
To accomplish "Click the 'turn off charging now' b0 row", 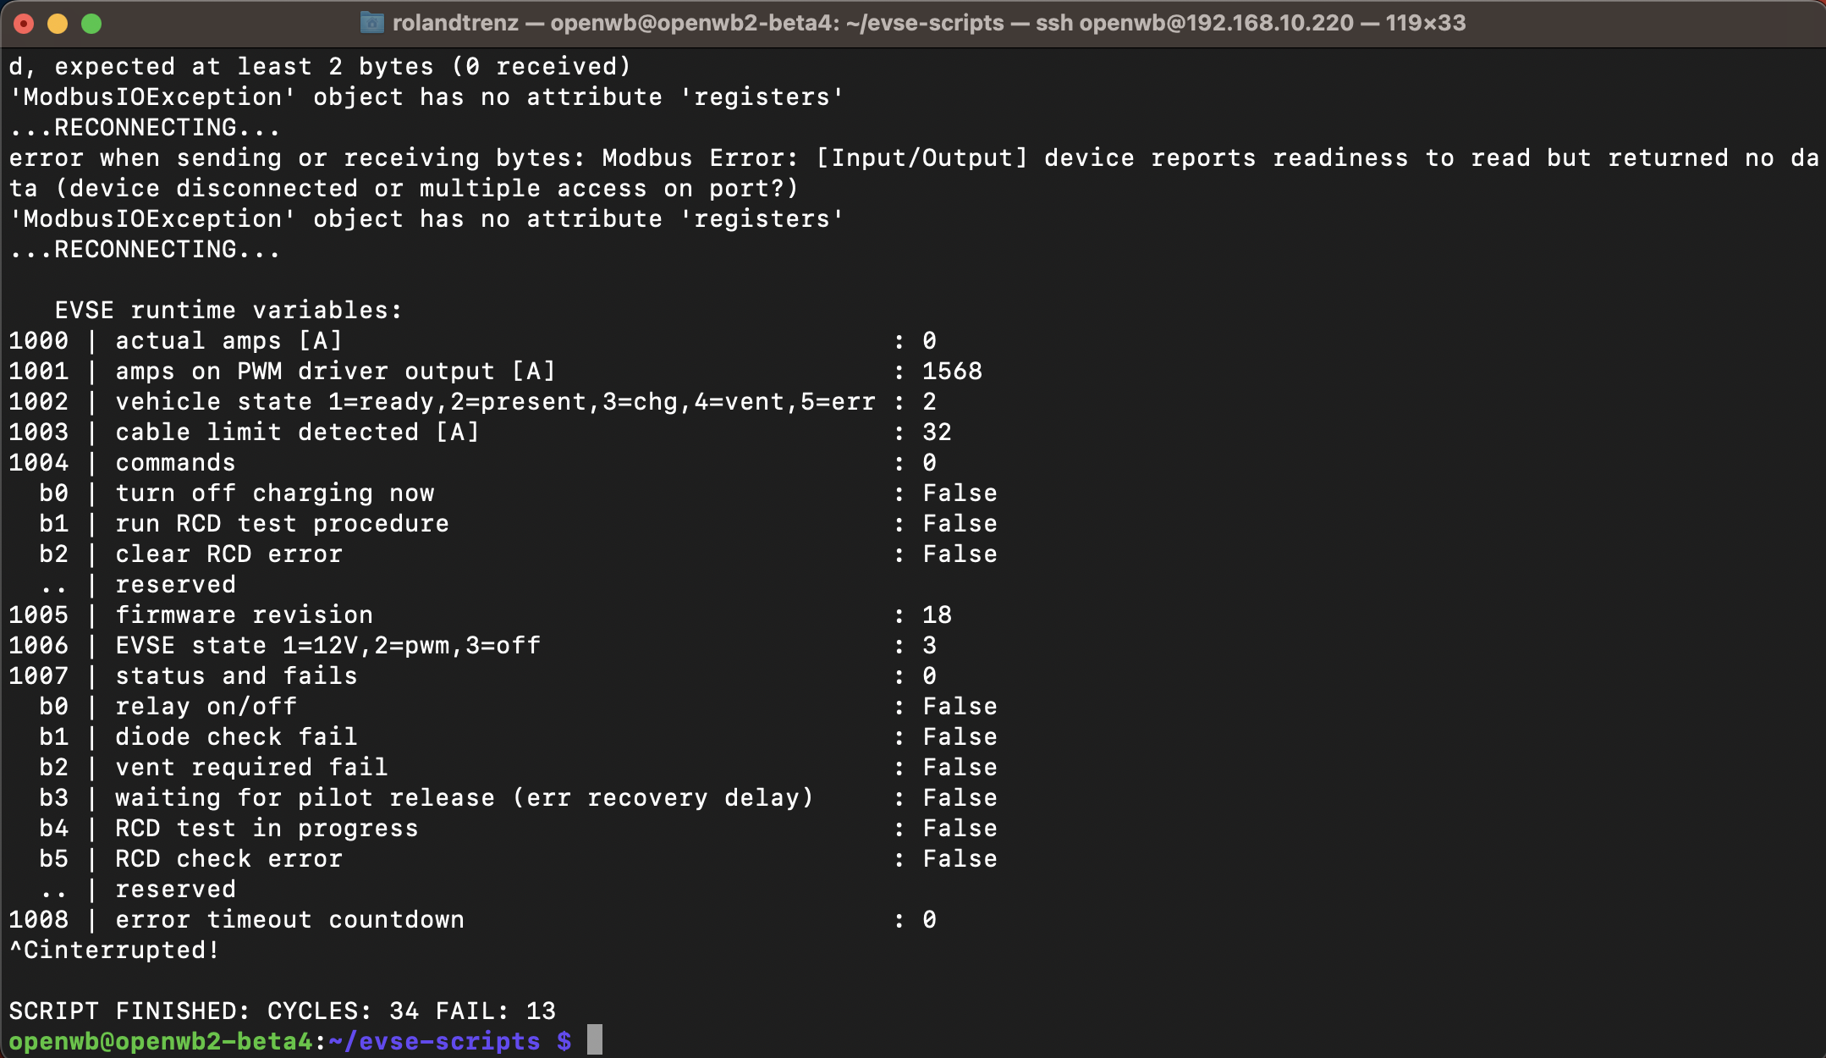I will pyautogui.click(x=274, y=493).
